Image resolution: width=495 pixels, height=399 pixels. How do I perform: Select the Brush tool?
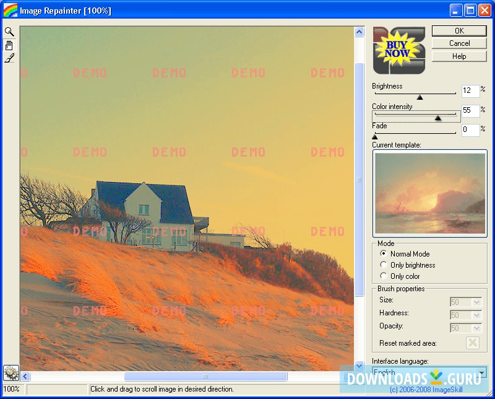click(x=9, y=58)
